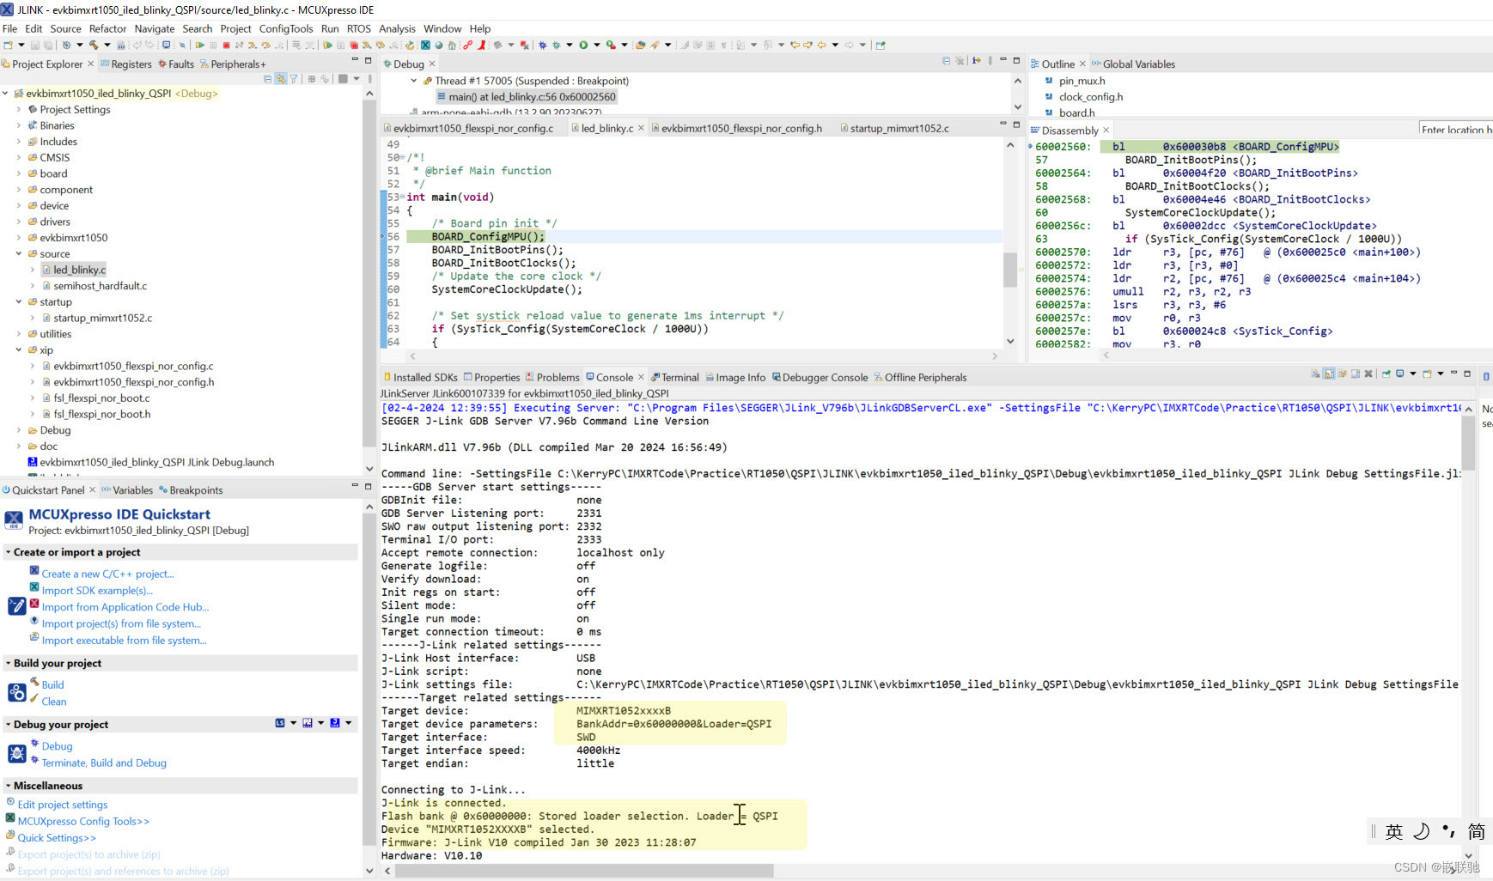This screenshot has width=1493, height=881.
Task: Expand the drivers folder in the project tree
Action: pyautogui.click(x=19, y=222)
